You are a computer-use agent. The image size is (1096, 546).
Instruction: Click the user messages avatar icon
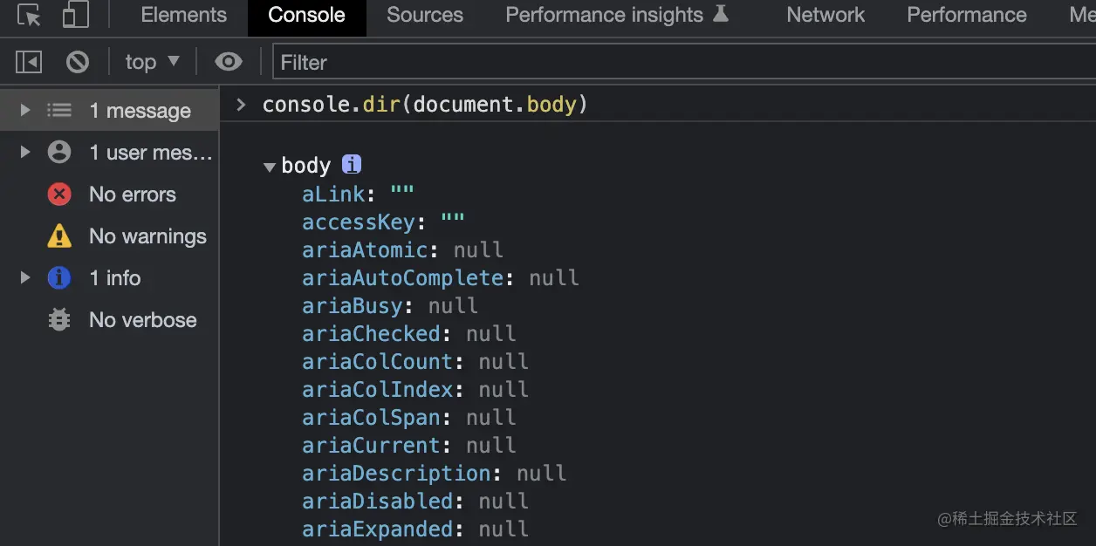(x=59, y=153)
